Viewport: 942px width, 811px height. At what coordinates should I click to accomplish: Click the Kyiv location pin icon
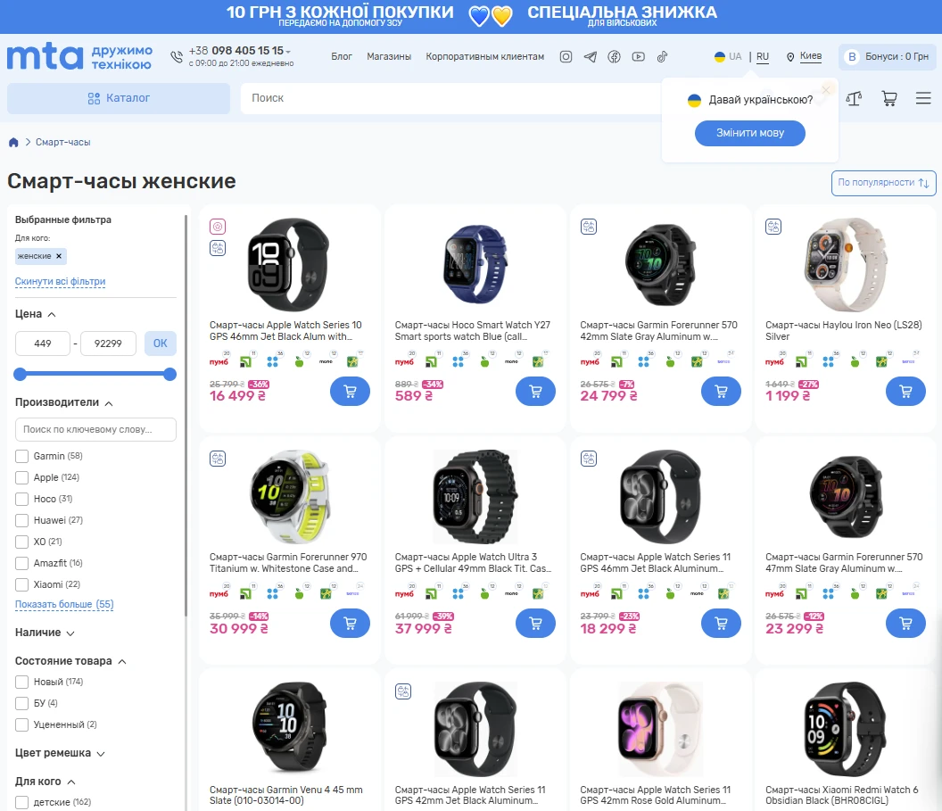point(790,56)
